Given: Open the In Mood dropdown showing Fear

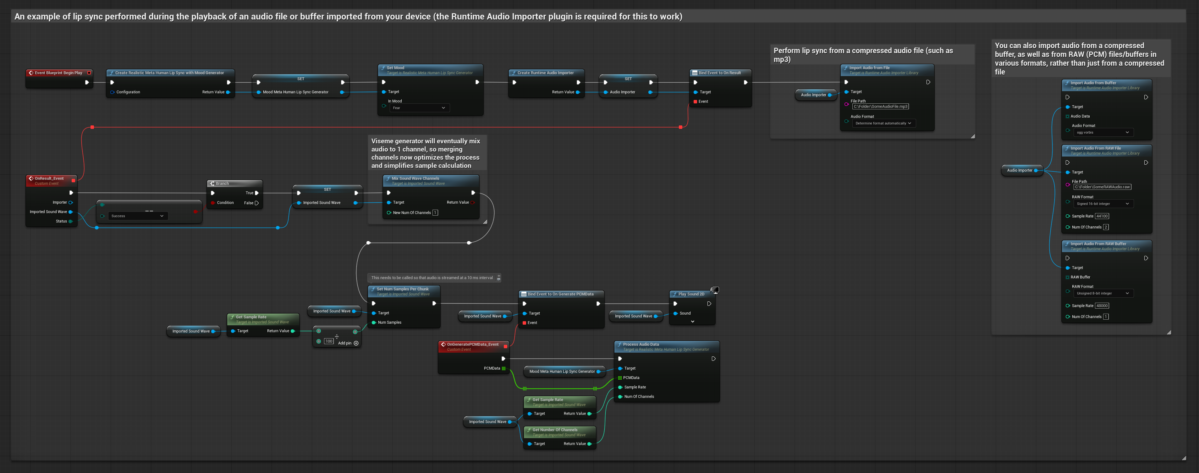Looking at the screenshot, I should (x=418, y=108).
